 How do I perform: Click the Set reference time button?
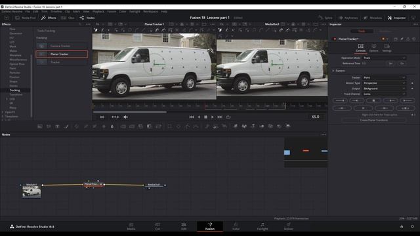point(390,64)
